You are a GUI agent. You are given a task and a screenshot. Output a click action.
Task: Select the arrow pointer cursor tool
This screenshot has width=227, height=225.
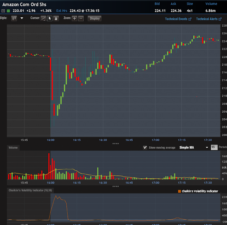(x=50, y=18)
